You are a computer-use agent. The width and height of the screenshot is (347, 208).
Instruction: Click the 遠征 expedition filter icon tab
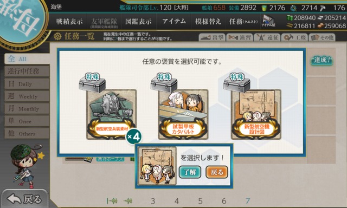(x=267, y=37)
